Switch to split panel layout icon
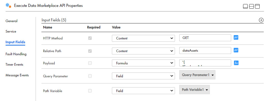266x101 pixels. pos(252,6)
